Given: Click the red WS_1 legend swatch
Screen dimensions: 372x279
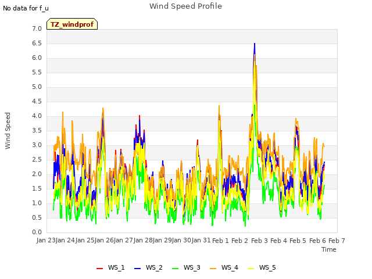Looking at the screenshot, I should pyautogui.click(x=99, y=269).
